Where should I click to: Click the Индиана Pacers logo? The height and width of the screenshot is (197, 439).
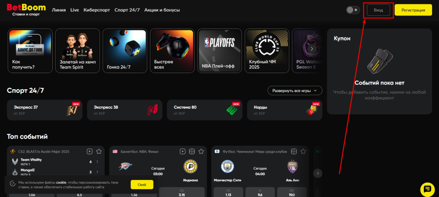191,167
